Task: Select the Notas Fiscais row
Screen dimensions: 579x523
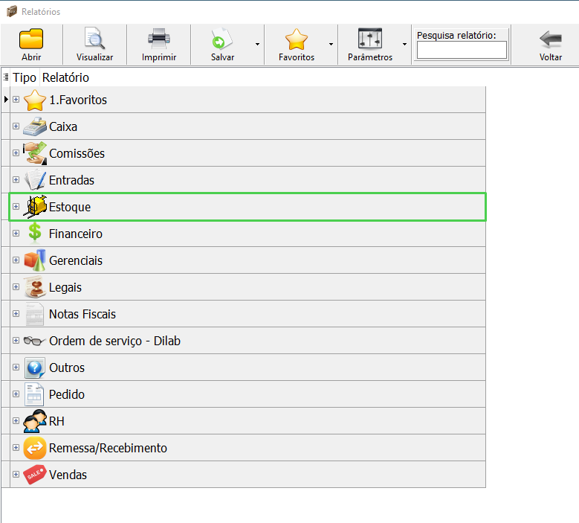Action: pos(83,314)
